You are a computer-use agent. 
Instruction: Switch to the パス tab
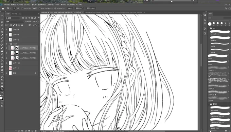tap(20, 14)
